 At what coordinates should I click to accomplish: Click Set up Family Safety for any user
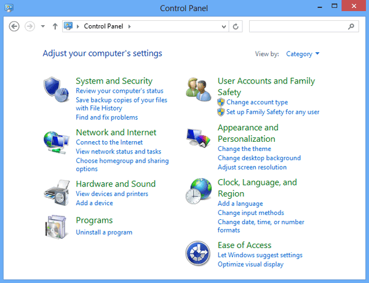(272, 112)
